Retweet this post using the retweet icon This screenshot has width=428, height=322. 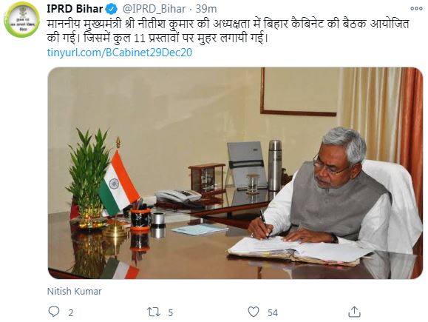coord(154,312)
